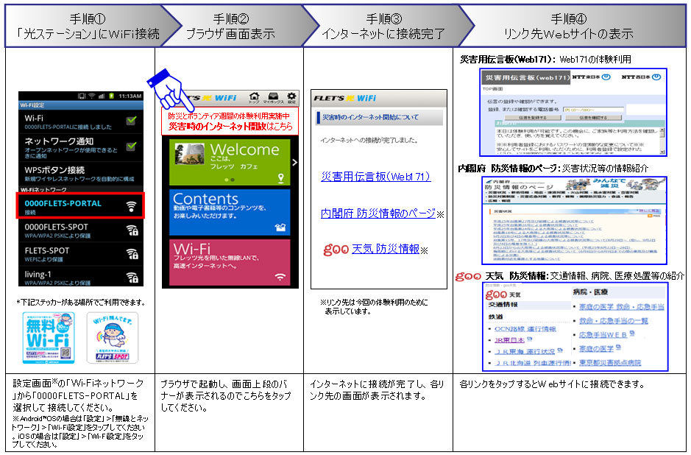Screen dimensions: 691x455
Task: Tap the locked Wi-Fi icon for 0000FLETS-SPOT
Action: pos(132,230)
